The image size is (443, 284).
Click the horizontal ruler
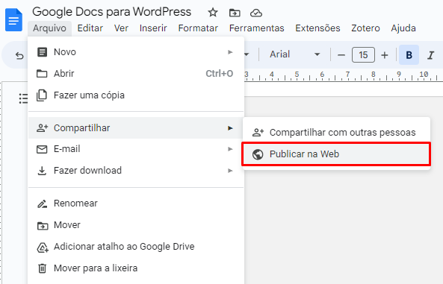click(x=343, y=75)
